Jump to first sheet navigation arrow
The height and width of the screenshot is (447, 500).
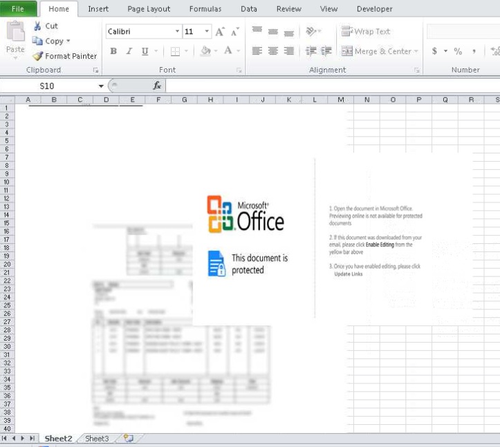[4, 439]
